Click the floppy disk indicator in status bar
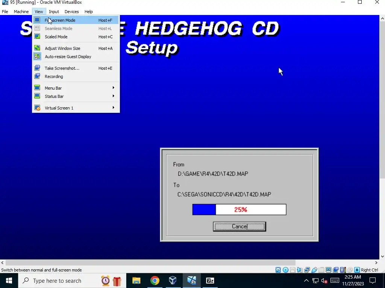The image size is (385, 288). point(293,270)
